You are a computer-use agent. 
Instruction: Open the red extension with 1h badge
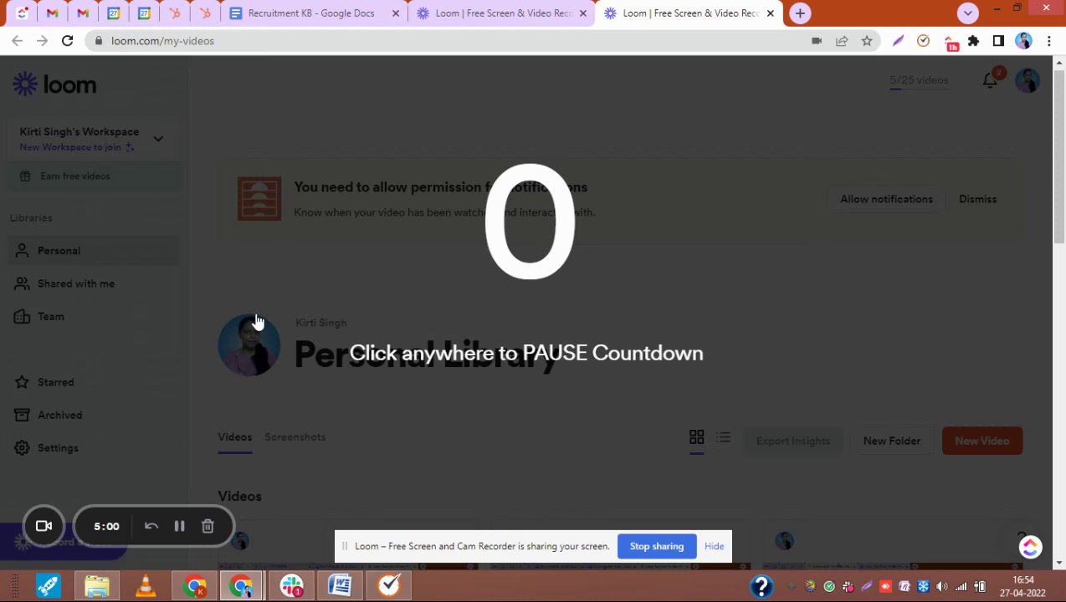tap(949, 42)
